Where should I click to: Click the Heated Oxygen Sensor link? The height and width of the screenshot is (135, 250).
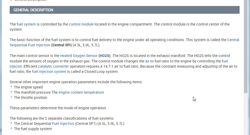(x=79, y=56)
